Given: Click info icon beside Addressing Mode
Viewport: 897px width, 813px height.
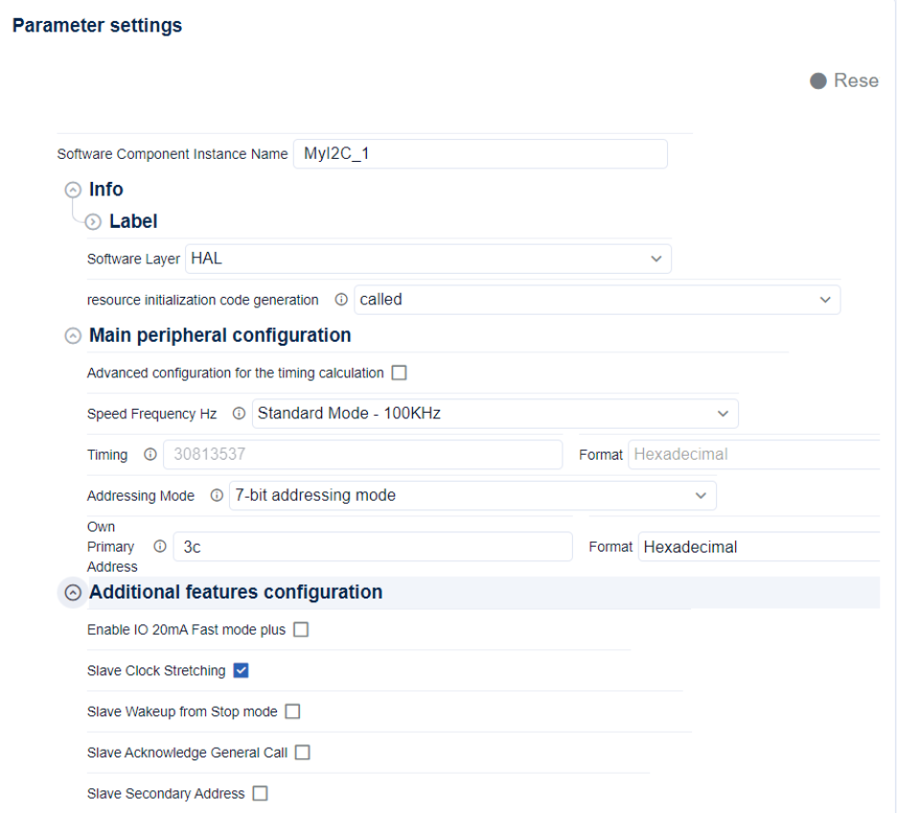Looking at the screenshot, I should pyautogui.click(x=216, y=495).
